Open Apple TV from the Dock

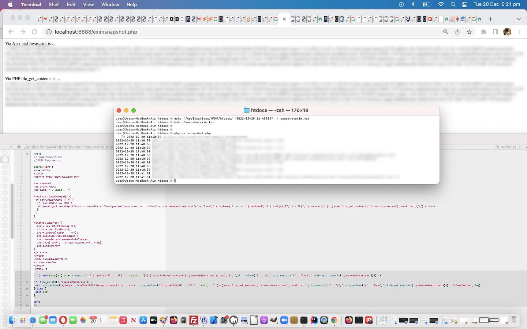click(153, 320)
